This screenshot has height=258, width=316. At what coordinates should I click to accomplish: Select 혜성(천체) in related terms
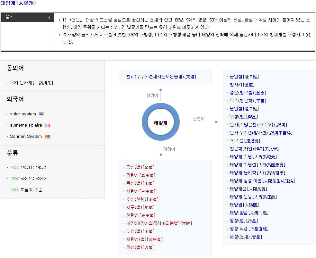(x=246, y=237)
